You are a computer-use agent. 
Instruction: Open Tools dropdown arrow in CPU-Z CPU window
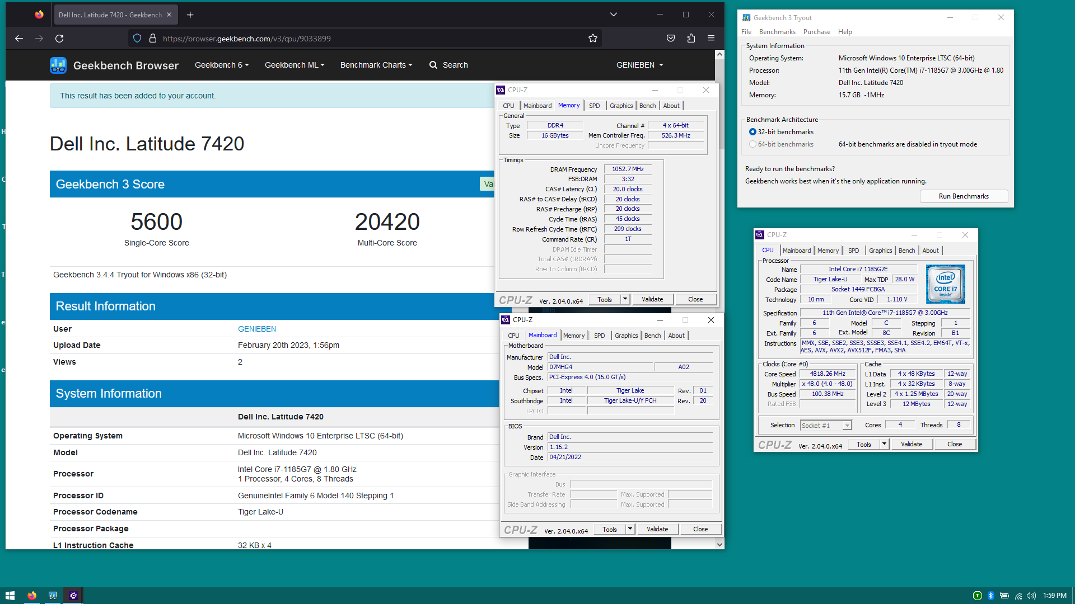click(x=885, y=444)
